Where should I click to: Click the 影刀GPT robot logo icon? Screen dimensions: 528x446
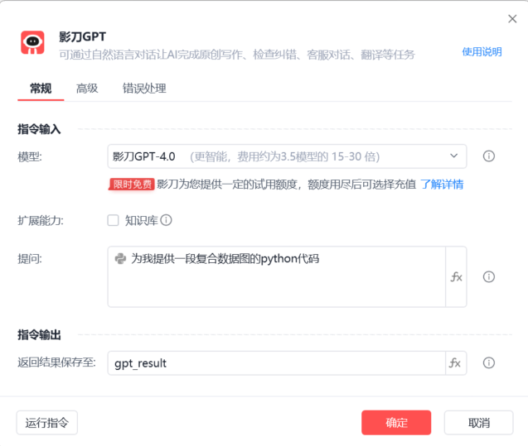click(x=33, y=43)
